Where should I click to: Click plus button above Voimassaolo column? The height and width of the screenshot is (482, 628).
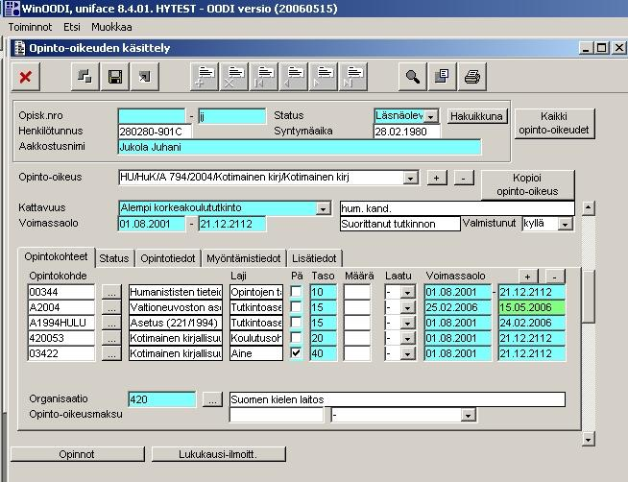(528, 277)
